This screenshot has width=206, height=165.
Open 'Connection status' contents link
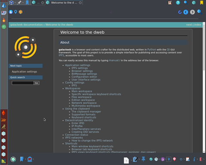tap(76, 135)
